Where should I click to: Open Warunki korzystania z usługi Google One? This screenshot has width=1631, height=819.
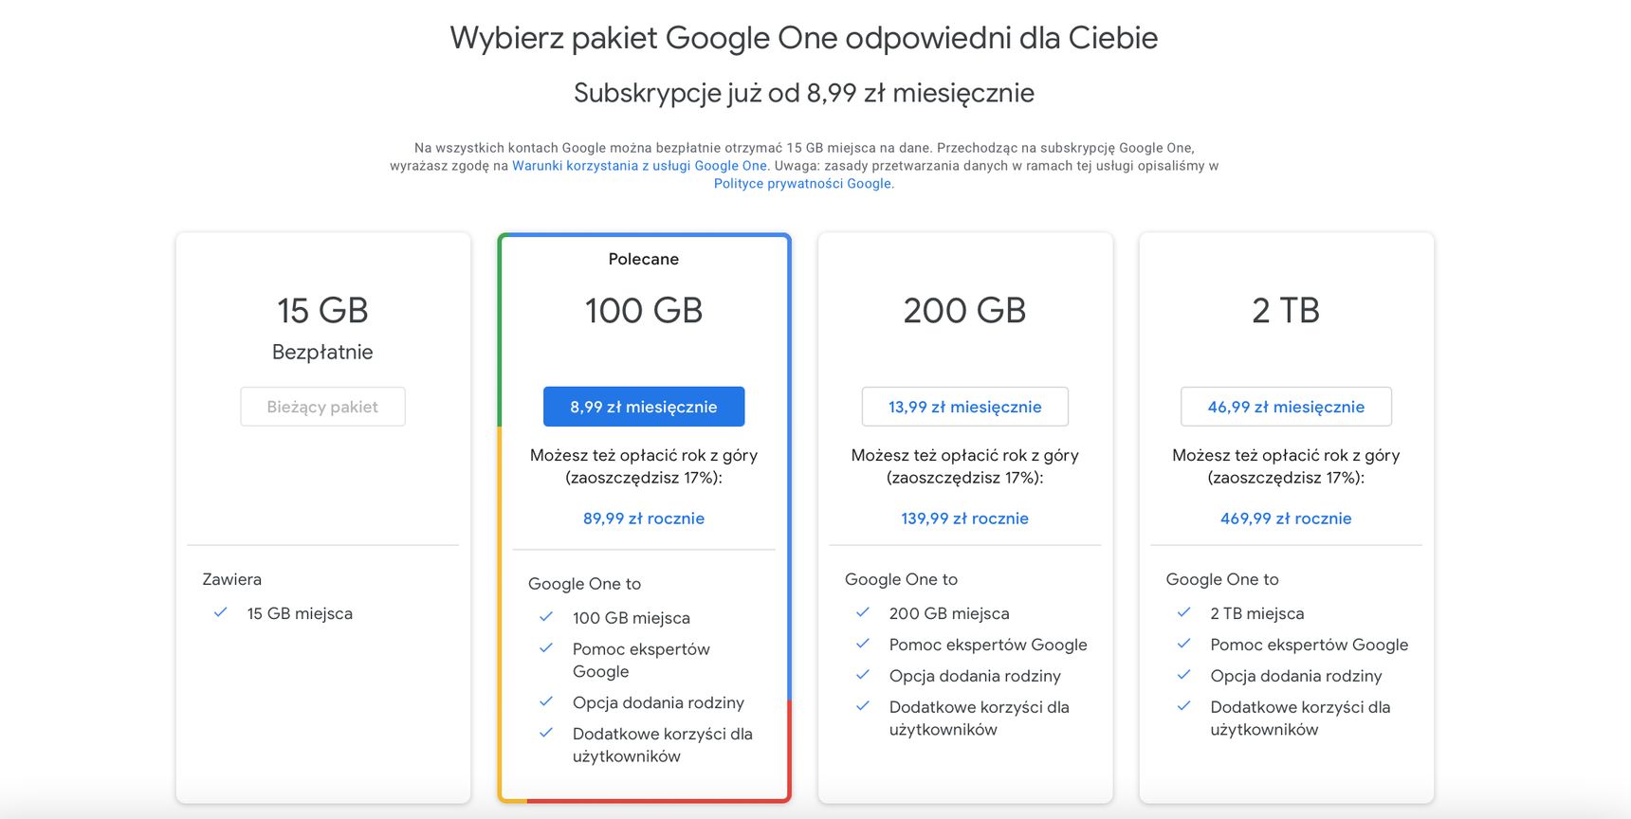click(639, 166)
